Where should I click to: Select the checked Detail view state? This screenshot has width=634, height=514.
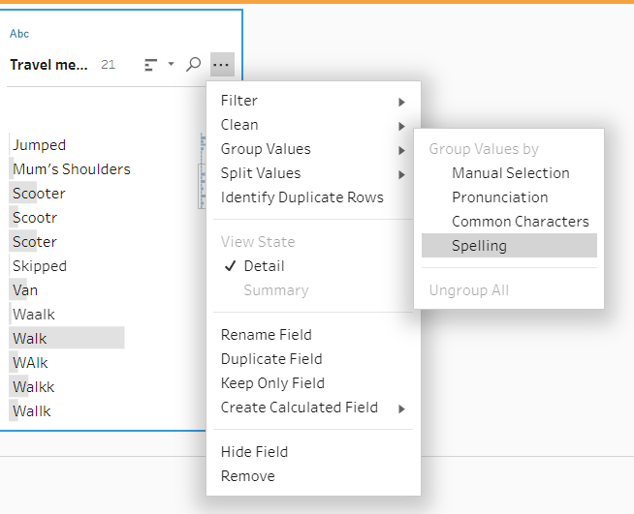[264, 266]
